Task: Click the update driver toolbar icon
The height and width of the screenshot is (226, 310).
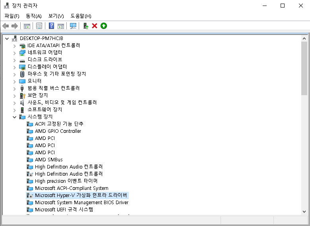Action: 86,26
